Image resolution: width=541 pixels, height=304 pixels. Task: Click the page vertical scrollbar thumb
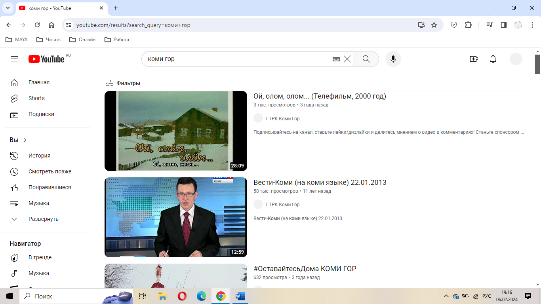537,64
